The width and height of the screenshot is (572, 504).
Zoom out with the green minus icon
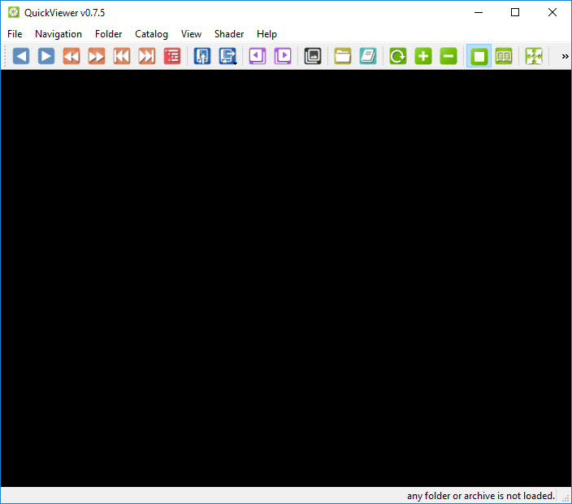(448, 56)
